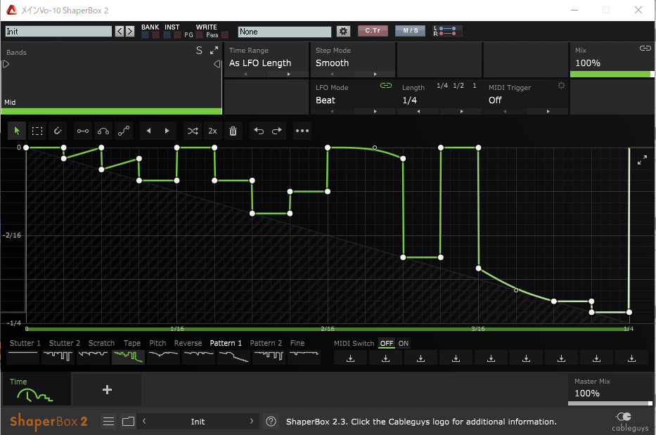Select the Pattern 2 preset tab
This screenshot has width=656, height=435.
click(x=266, y=343)
